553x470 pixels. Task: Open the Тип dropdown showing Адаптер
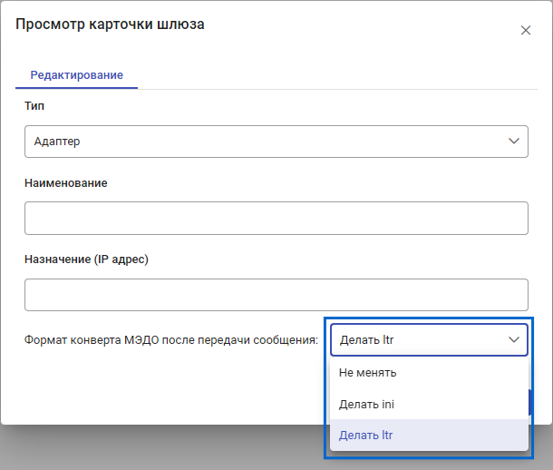click(x=276, y=142)
